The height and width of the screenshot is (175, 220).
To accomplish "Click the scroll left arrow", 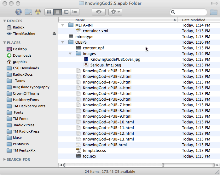I will [x=61, y=165].
